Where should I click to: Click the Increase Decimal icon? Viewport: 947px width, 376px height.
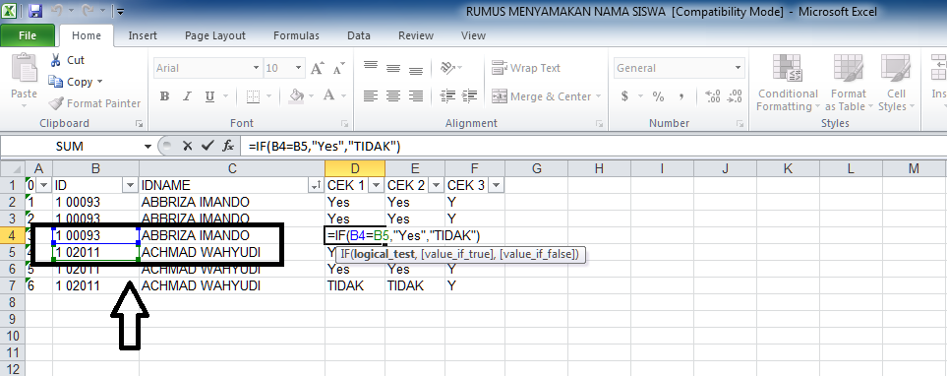713,96
